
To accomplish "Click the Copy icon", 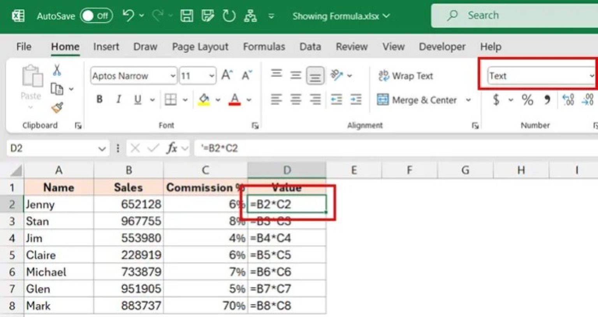I will coord(58,89).
